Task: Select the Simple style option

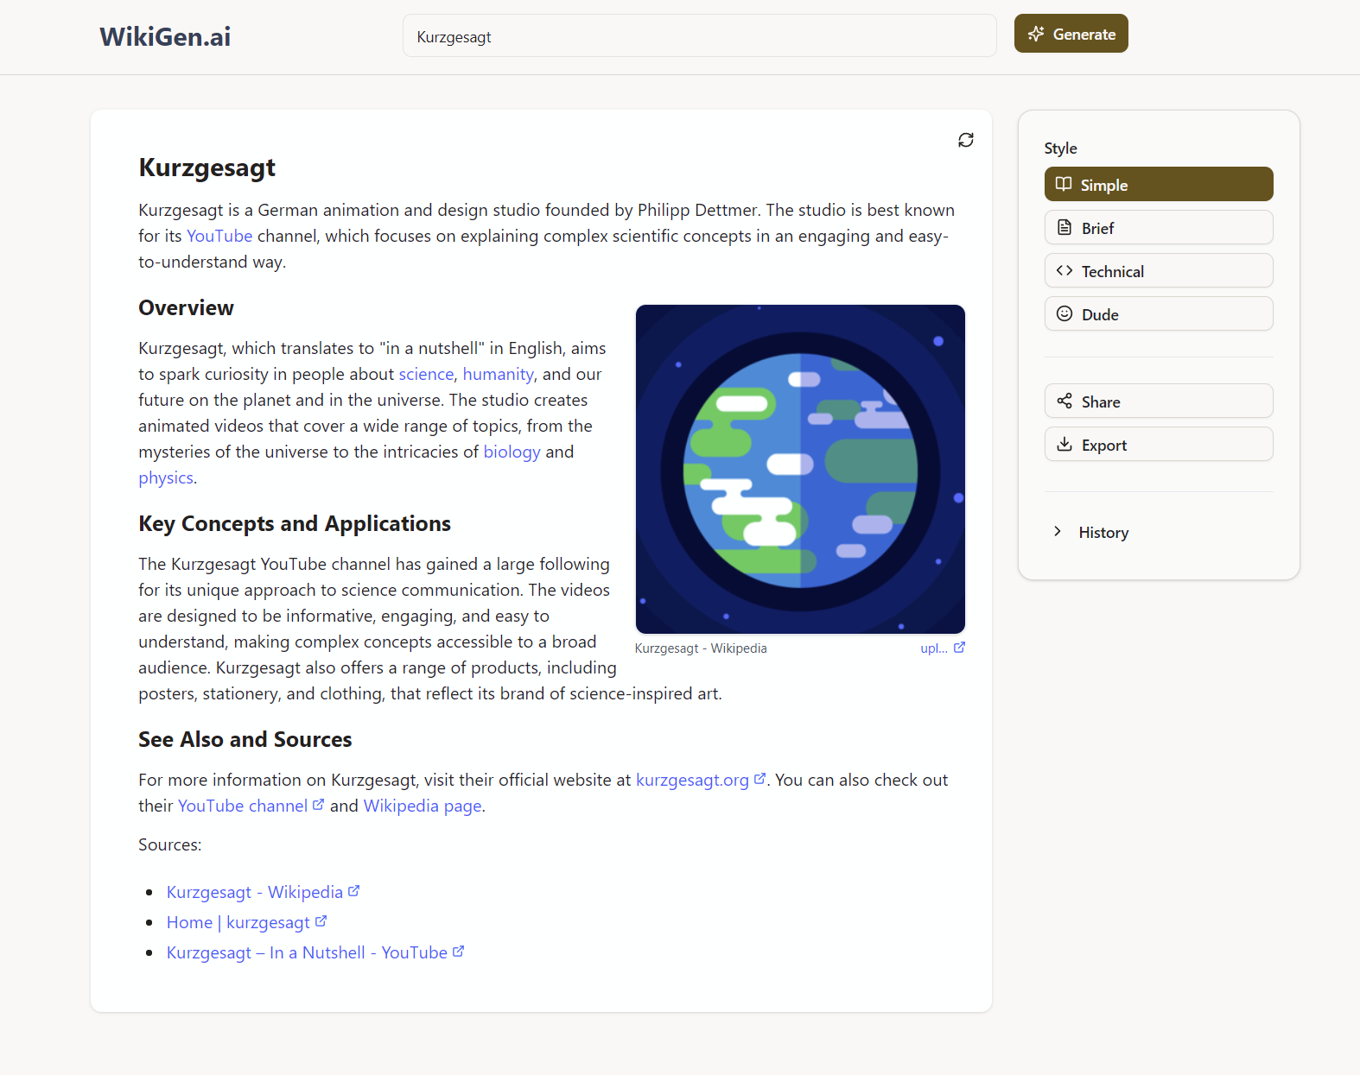Action: 1159,184
